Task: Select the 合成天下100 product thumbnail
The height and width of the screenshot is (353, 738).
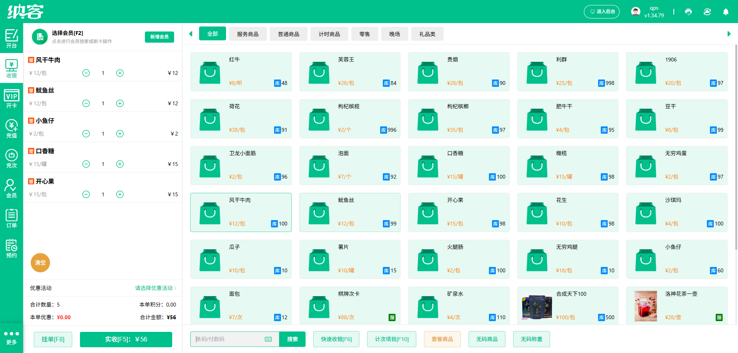Action: coord(537,307)
